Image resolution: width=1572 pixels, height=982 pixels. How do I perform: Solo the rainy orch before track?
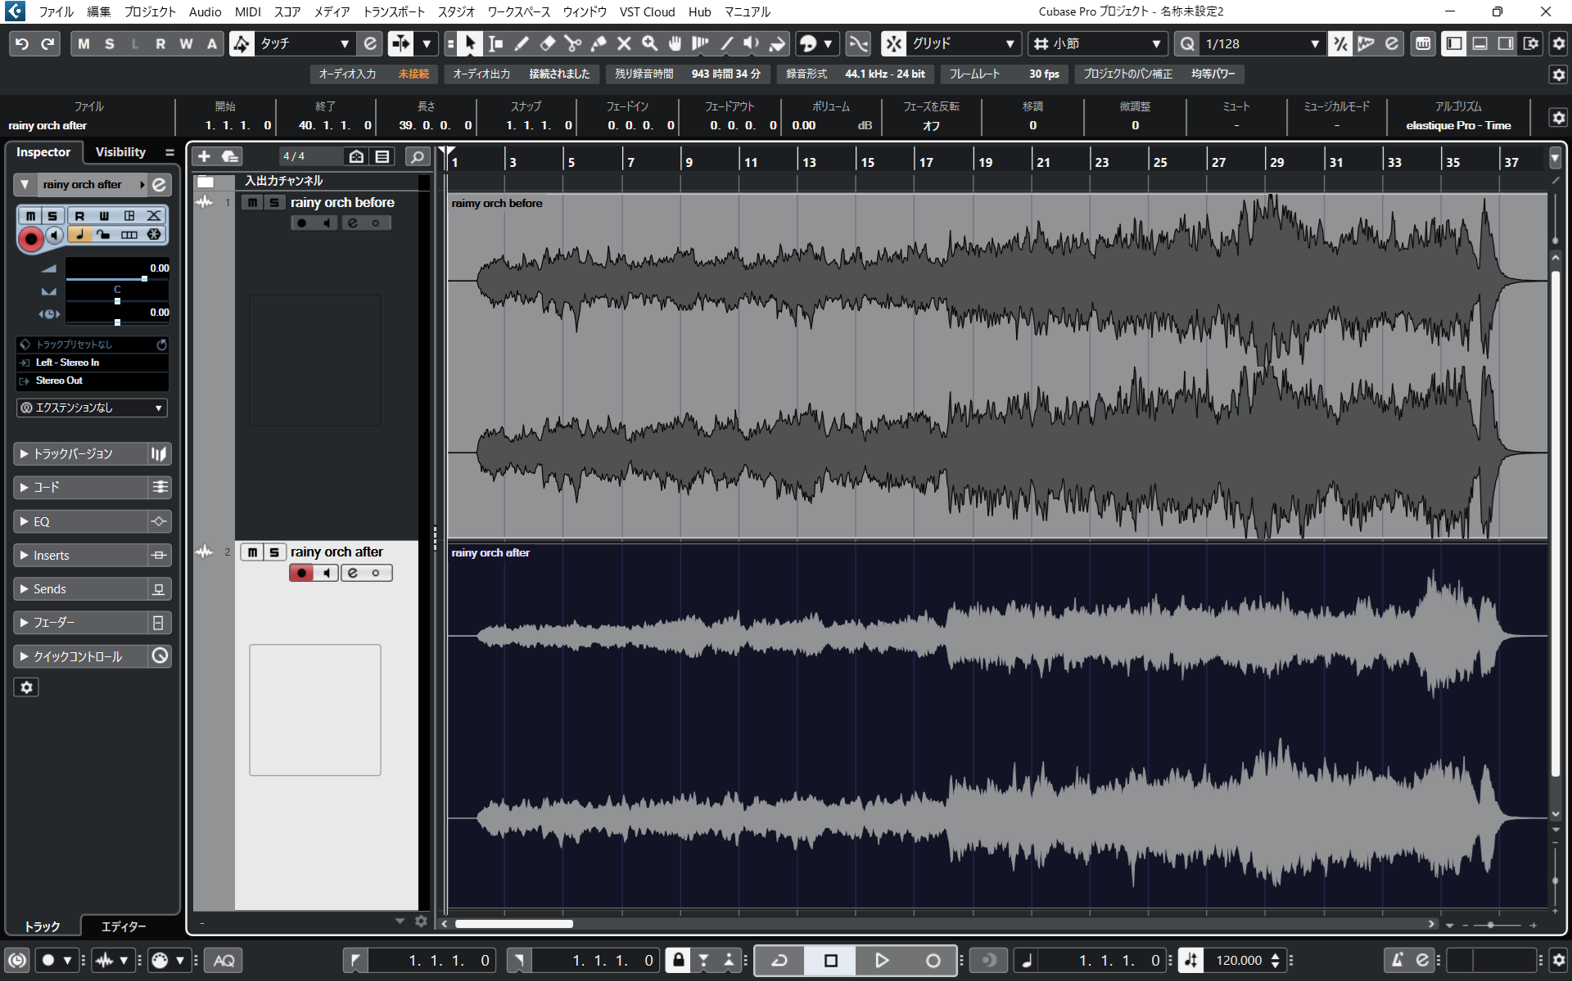click(x=274, y=202)
